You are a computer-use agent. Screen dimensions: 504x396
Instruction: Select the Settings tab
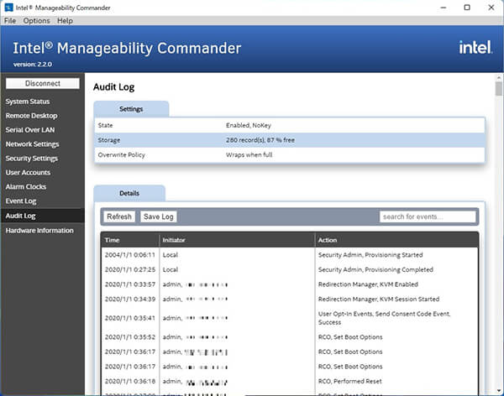coord(131,109)
